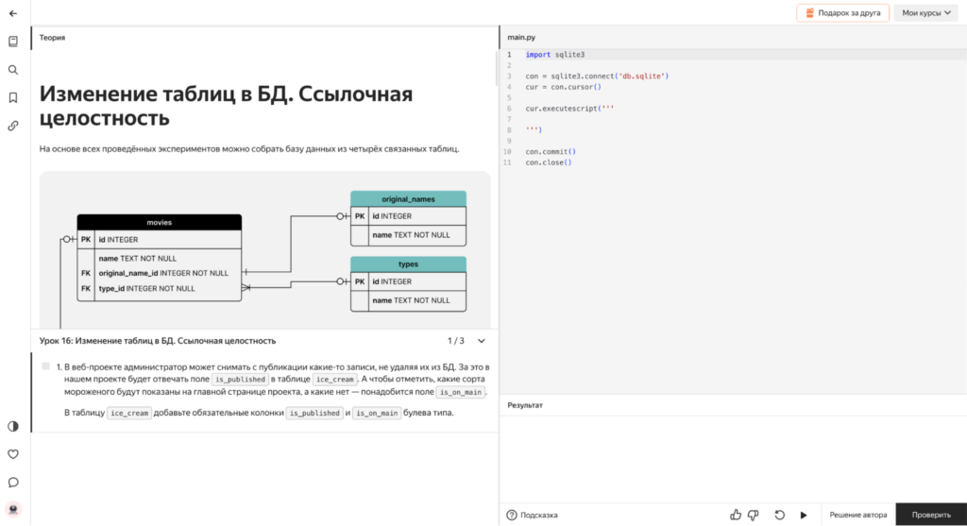
Task: Click the heart icon in the sidebar
Action: click(13, 454)
